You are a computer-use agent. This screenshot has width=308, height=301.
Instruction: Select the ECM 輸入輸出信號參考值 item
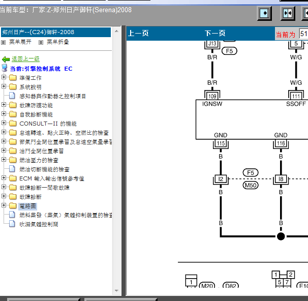tap(52, 178)
